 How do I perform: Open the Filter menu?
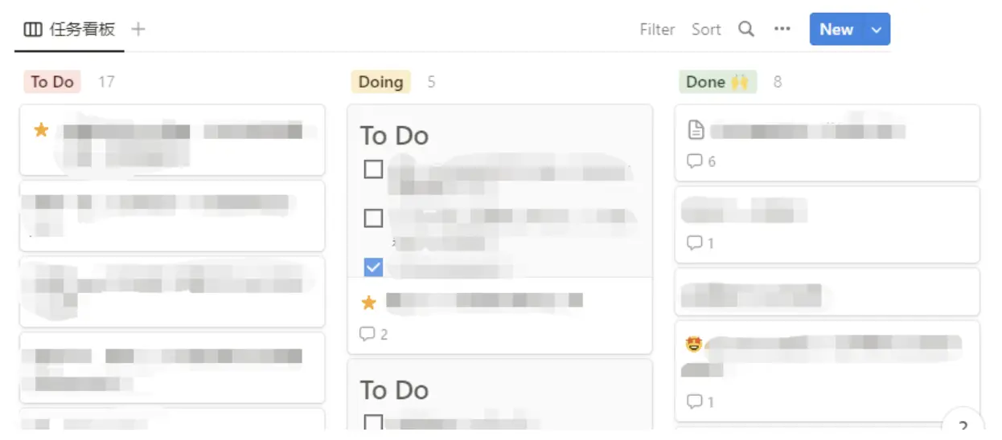point(657,30)
